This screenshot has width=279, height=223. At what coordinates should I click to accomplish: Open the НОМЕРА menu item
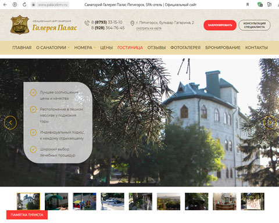click(83, 48)
